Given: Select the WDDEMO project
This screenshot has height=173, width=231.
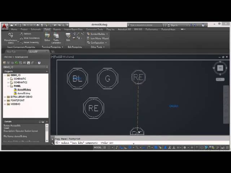Looking at the screenshot, I should coord(16,104).
